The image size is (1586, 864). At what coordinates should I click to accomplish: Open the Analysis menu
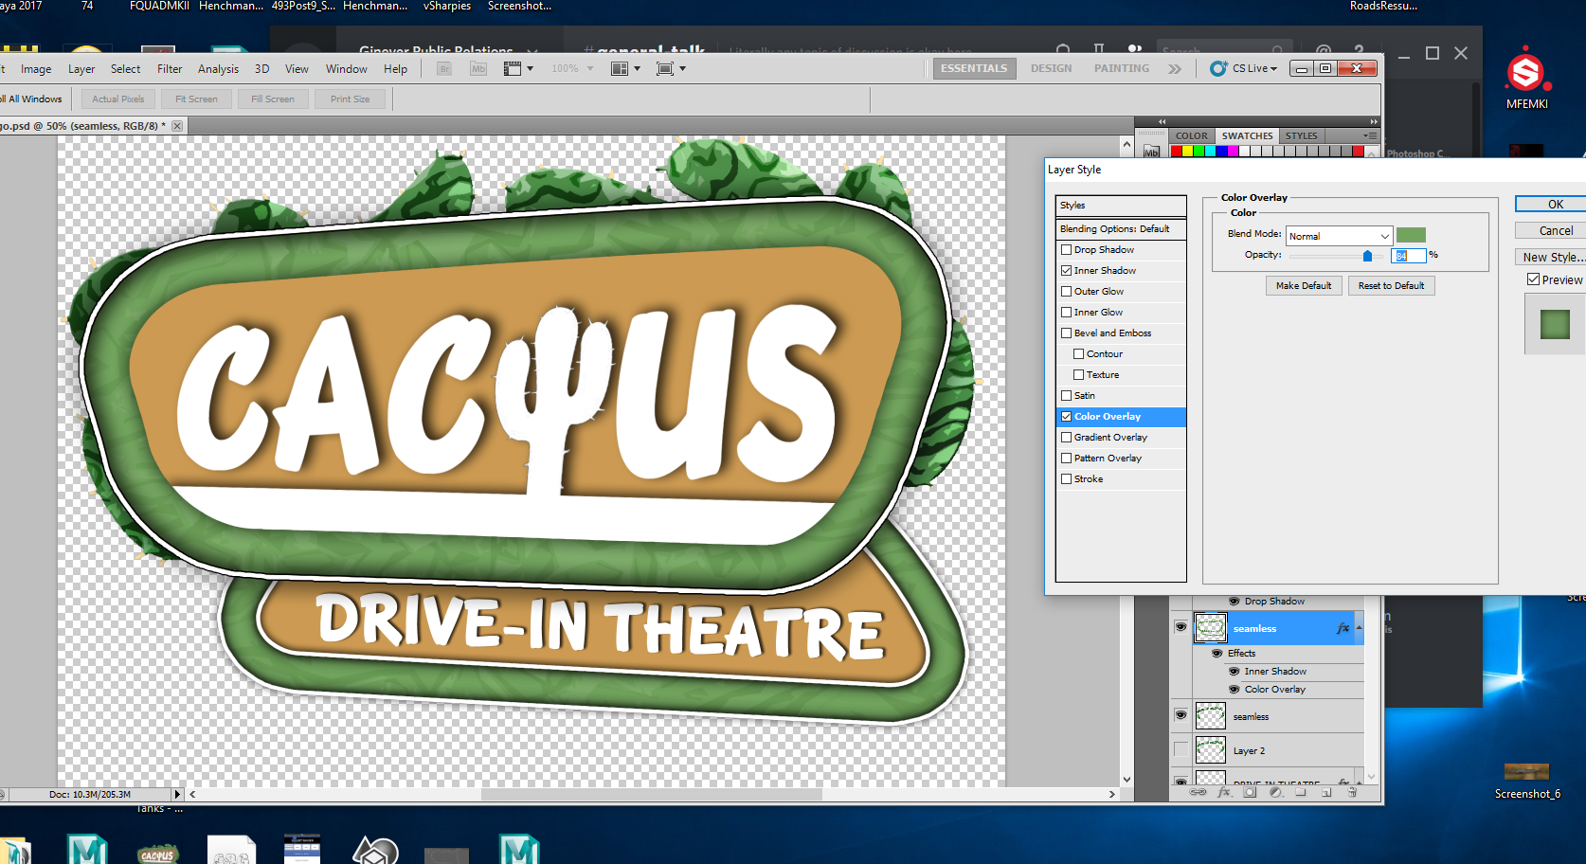[218, 68]
